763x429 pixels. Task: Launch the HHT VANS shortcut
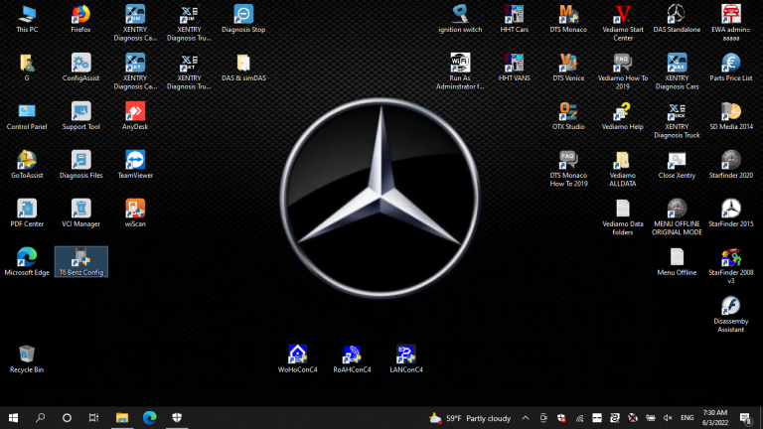pos(514,68)
